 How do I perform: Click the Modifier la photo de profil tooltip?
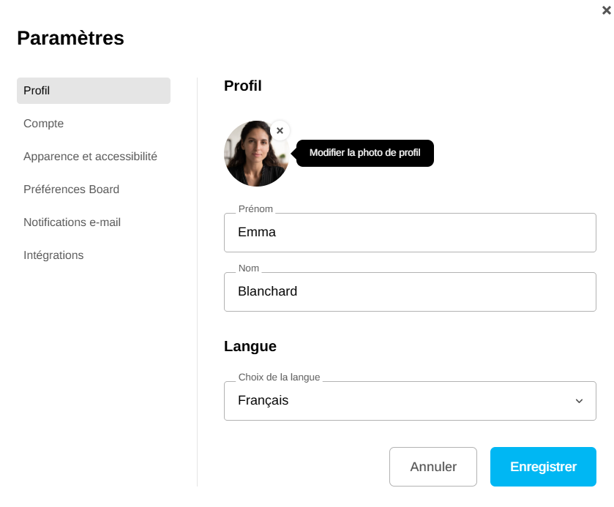point(364,153)
